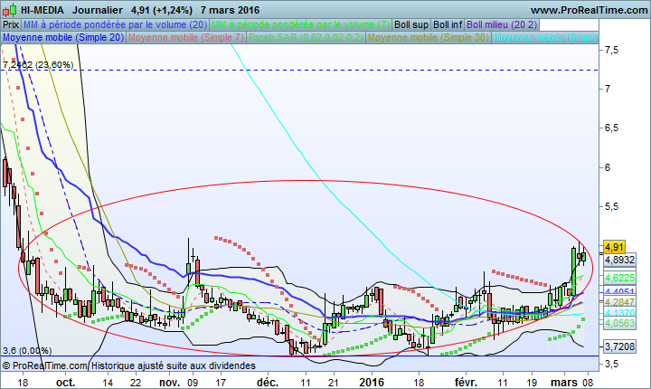Click the cyan Moyenne mobile (Simple label
This screenshot has height=389, width=651.
point(545,37)
